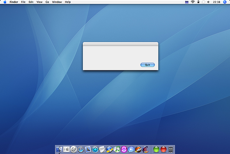Open the Finder menu in the menu bar

14,2
